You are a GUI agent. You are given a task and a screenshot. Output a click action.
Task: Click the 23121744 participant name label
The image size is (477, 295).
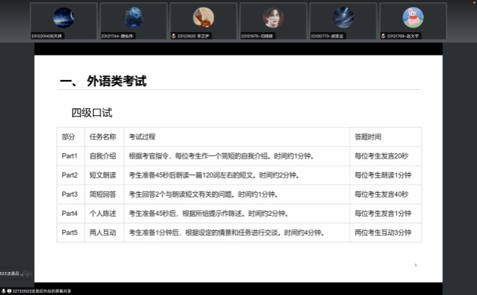[117, 36]
